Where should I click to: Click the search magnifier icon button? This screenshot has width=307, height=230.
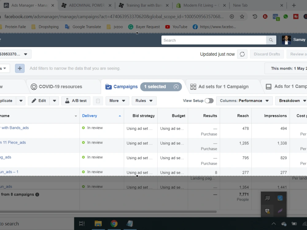[x=271, y=40]
